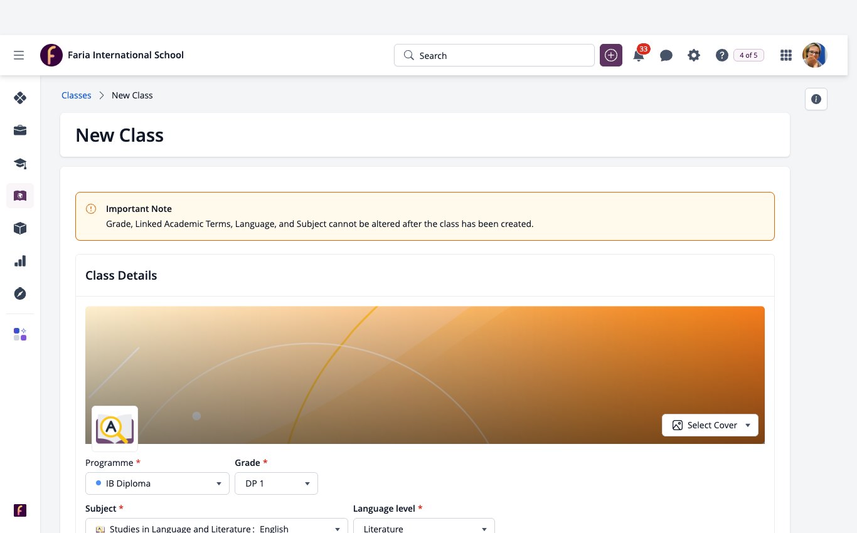Click the help question mark icon
Screen dimensions: 857x533
(x=722, y=55)
